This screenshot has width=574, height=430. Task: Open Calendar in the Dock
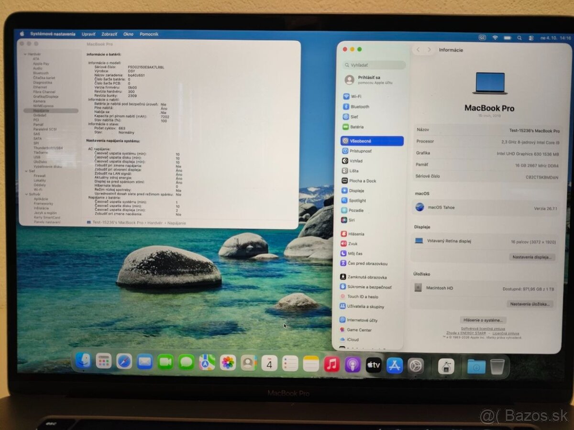[269, 363]
